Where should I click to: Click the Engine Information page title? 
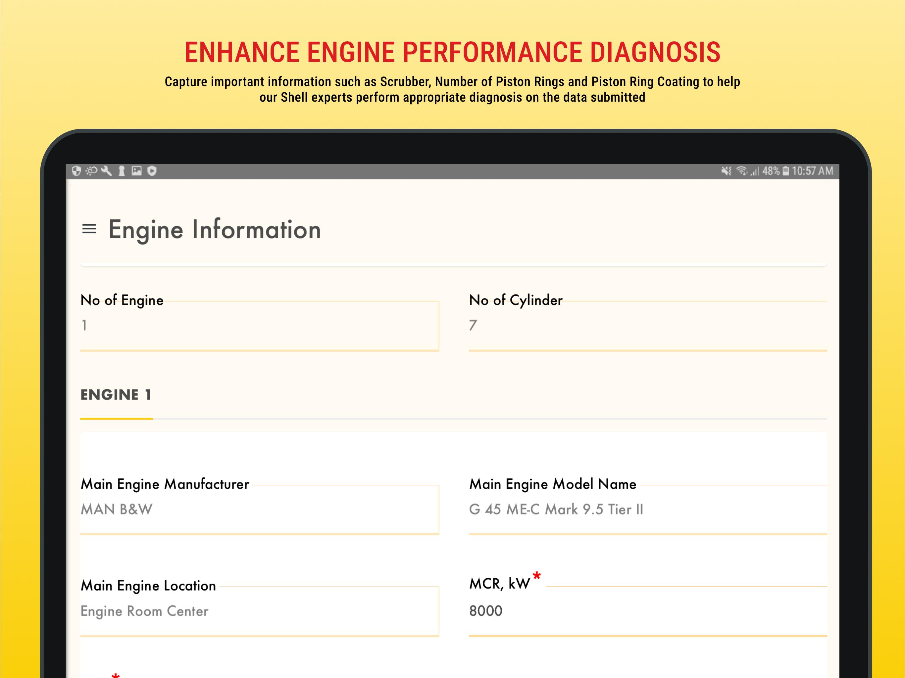[215, 230]
